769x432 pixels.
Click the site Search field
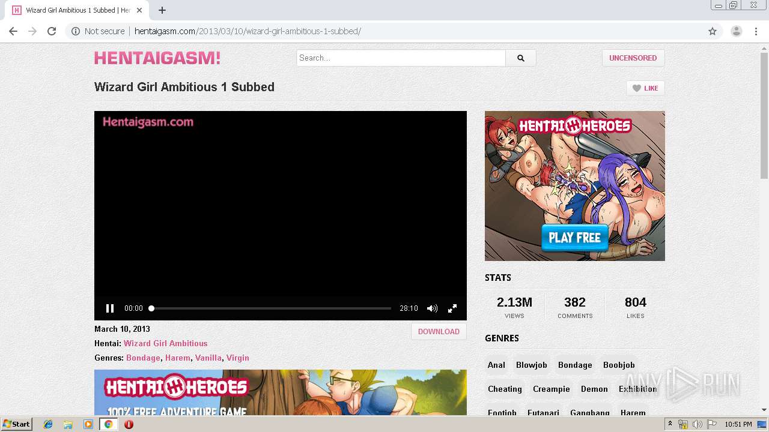coord(401,58)
